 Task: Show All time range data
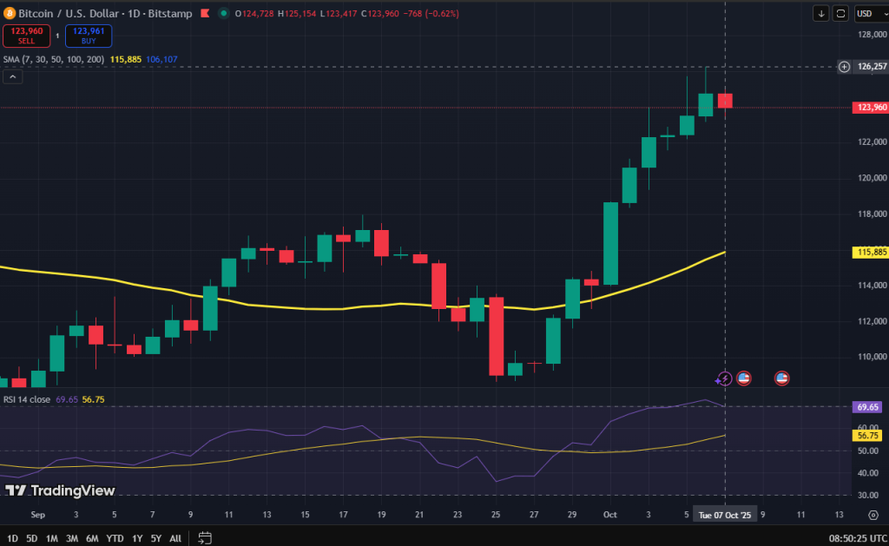click(x=175, y=538)
